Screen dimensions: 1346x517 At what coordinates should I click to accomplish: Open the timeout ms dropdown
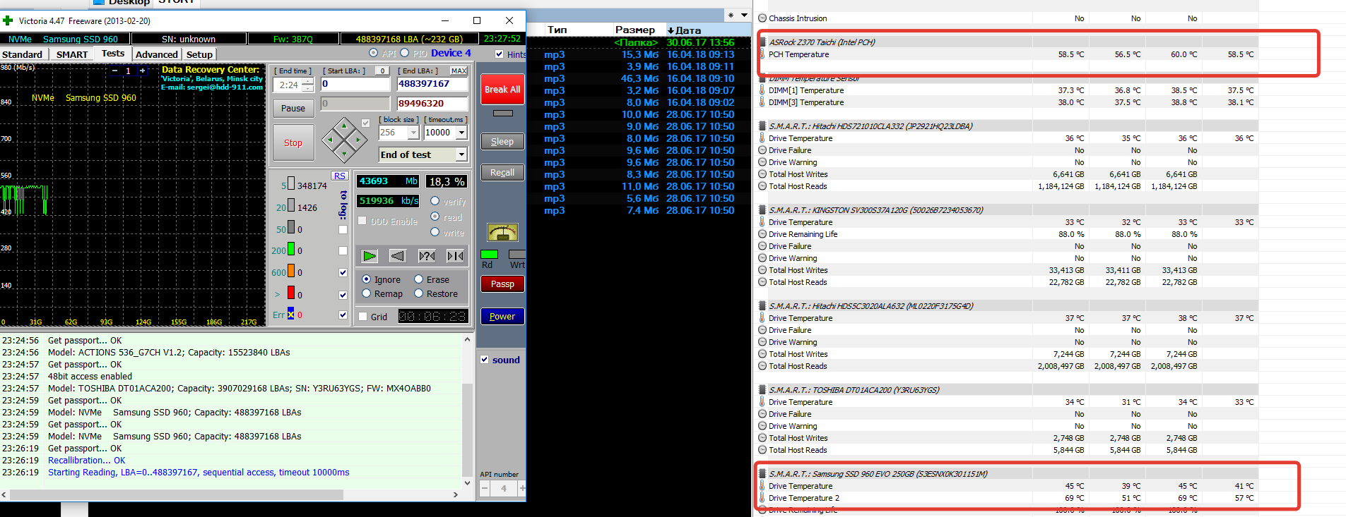point(461,133)
